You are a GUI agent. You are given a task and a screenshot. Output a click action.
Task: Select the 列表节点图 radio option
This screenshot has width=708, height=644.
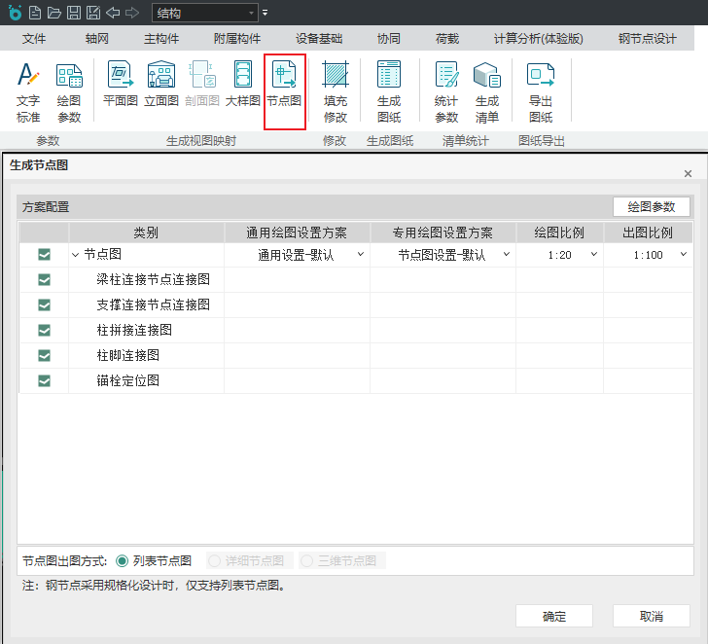123,561
